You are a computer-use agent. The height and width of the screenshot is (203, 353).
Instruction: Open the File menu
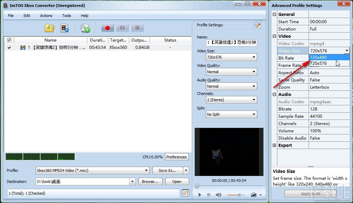[11, 16]
